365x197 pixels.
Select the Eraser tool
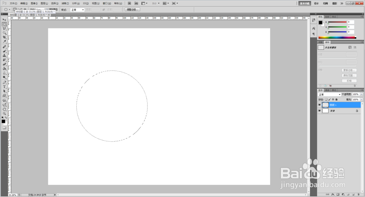coord(4,64)
